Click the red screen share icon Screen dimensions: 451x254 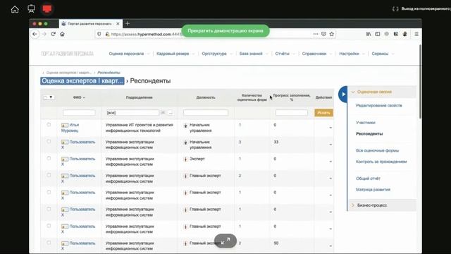[47, 9]
